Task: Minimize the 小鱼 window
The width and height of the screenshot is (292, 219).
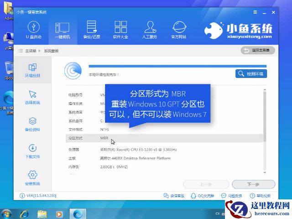Action: [x=264, y=12]
